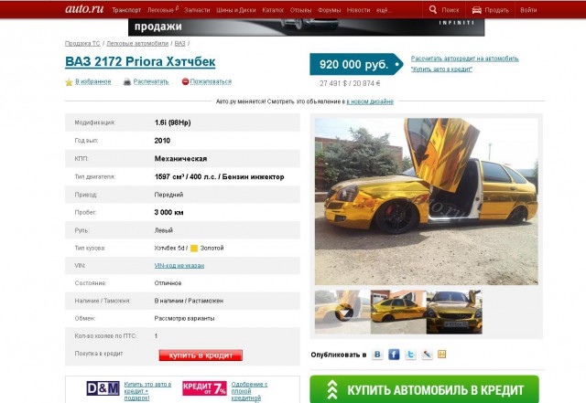
Task: Open the main car photo
Action: (x=426, y=201)
